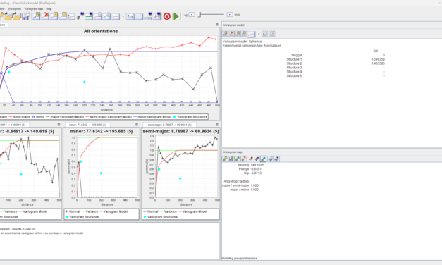Click major / semi-major anisotropy value 1.000
442x265 pixels.
(x=254, y=185)
